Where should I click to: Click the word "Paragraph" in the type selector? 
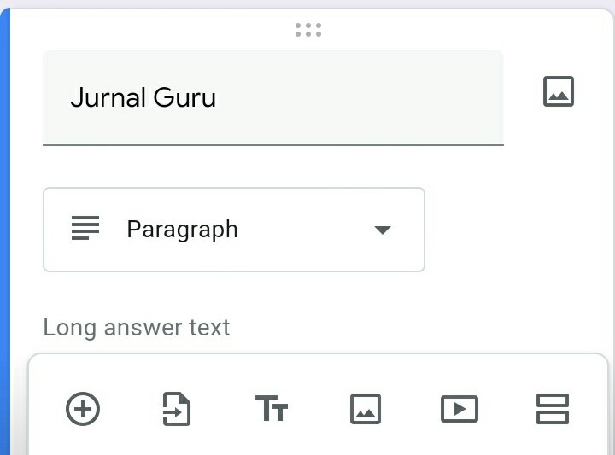(182, 230)
